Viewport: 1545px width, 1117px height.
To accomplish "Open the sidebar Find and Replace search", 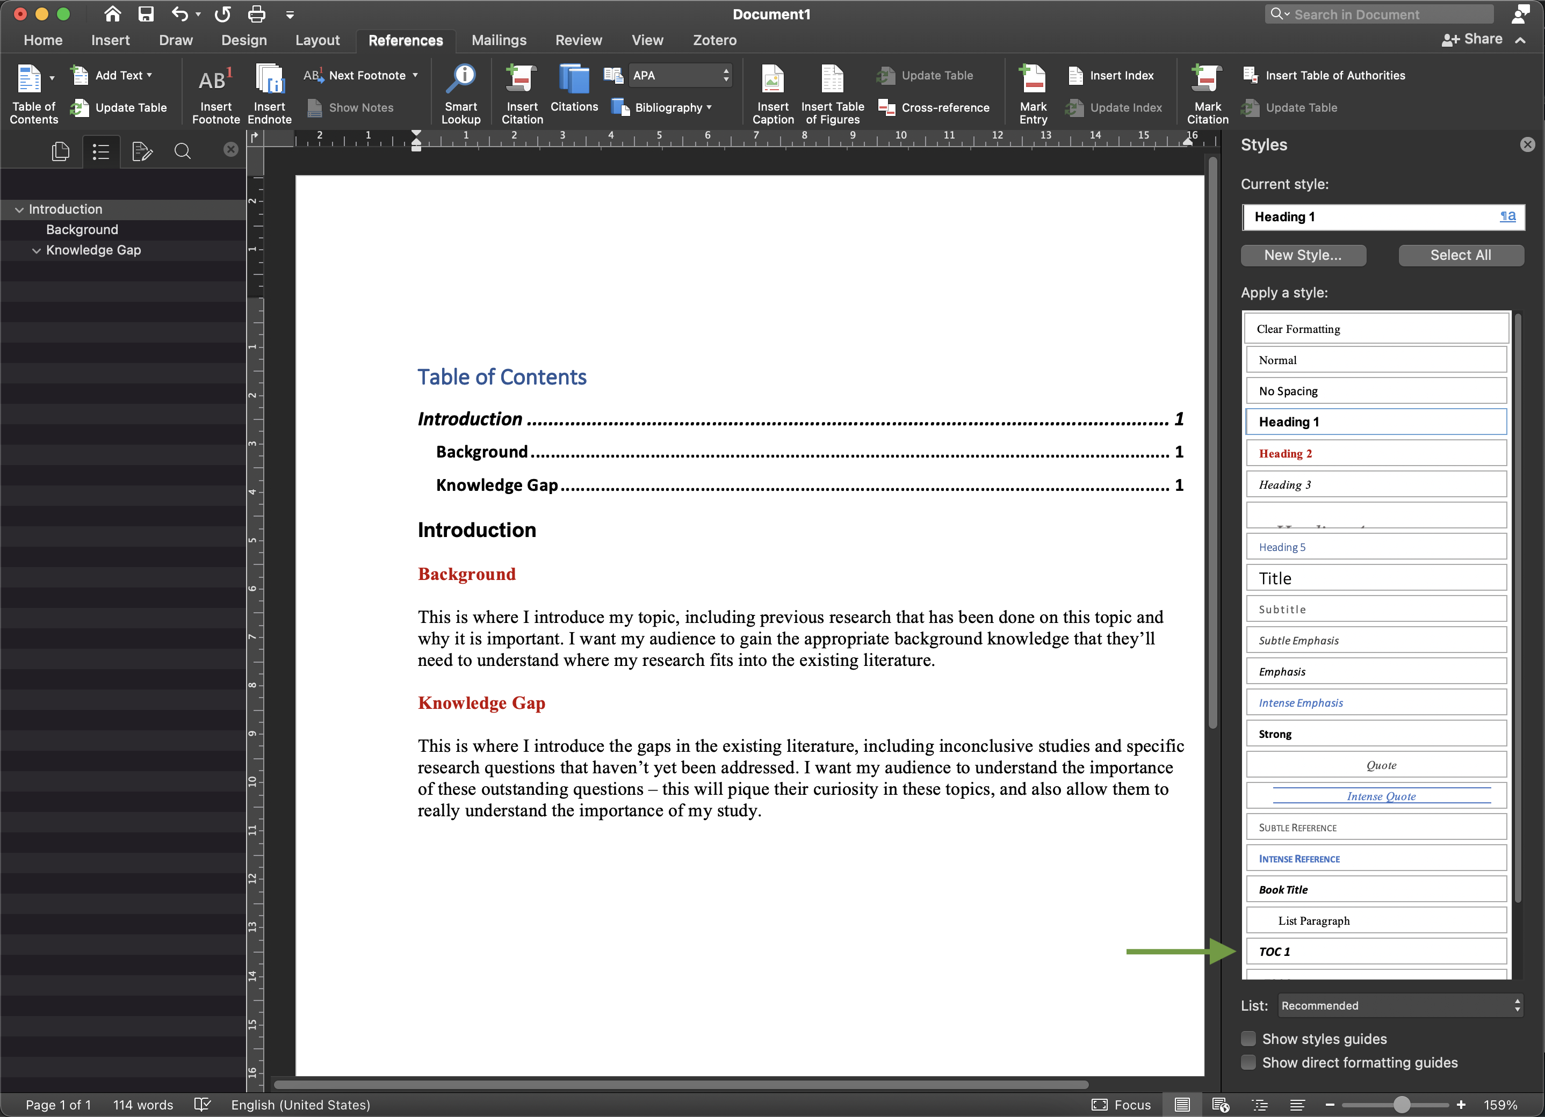I will click(182, 150).
